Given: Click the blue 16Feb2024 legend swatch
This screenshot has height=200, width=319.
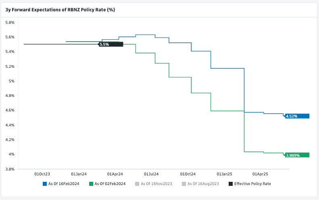Looking at the screenshot, I should pos(45,184).
